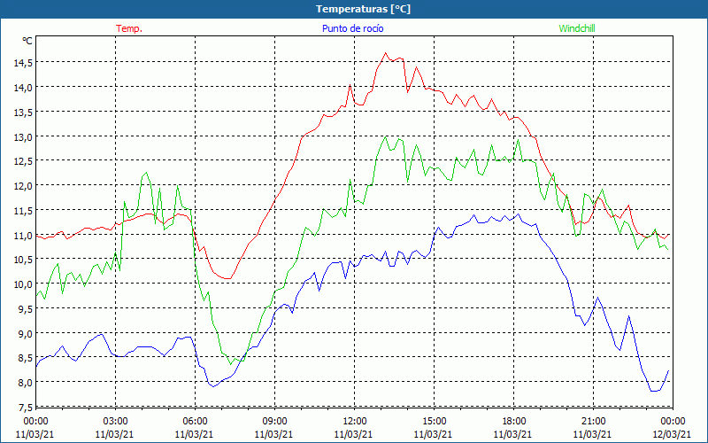708x443 pixels.
Task: Click the 7,5 y-axis value
Action: [x=25, y=408]
